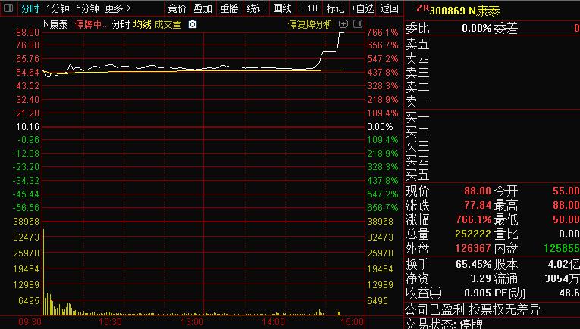Click the 卖五 order book row
This screenshot has width=580, height=329.
(492, 45)
